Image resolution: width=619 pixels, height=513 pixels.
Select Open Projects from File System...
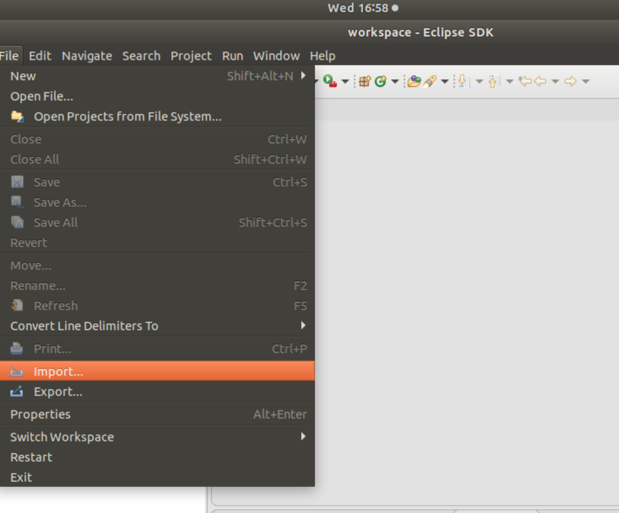(x=157, y=116)
